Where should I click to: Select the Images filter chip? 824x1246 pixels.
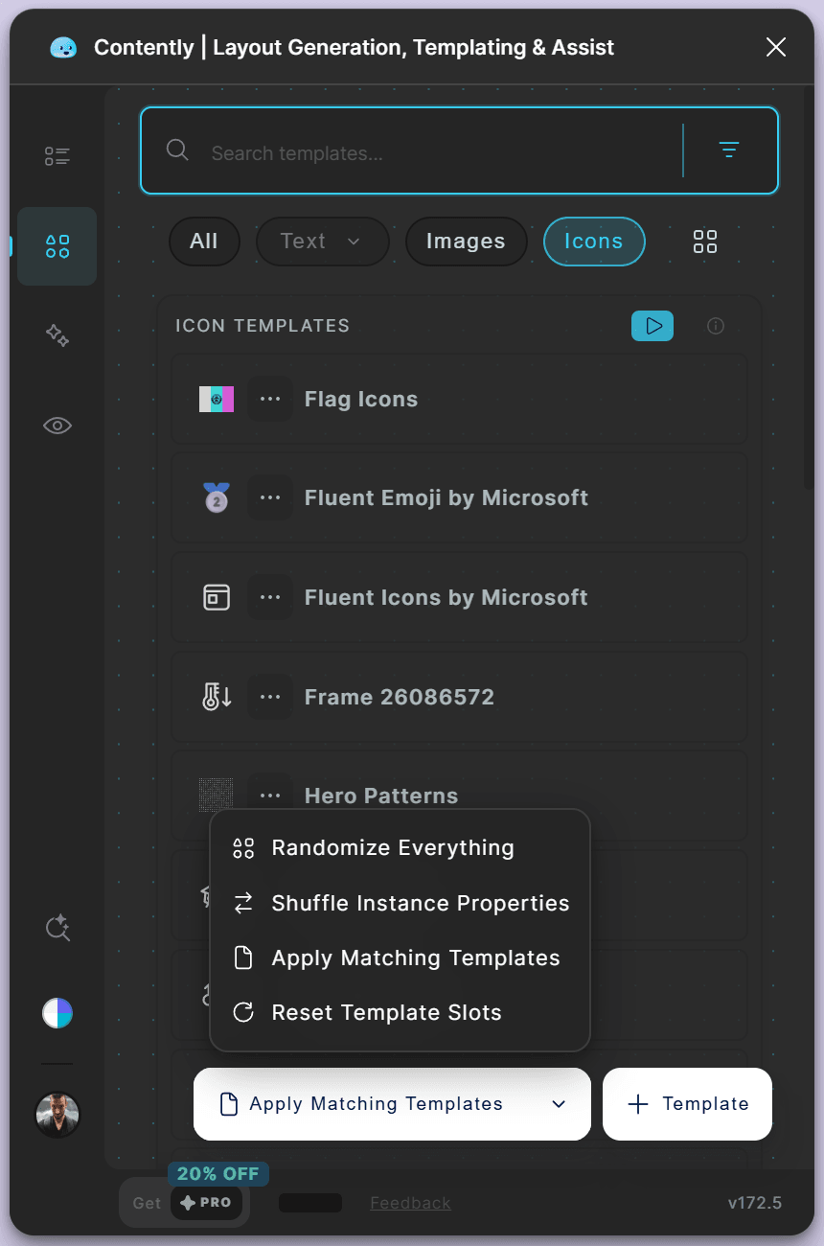[x=466, y=242]
